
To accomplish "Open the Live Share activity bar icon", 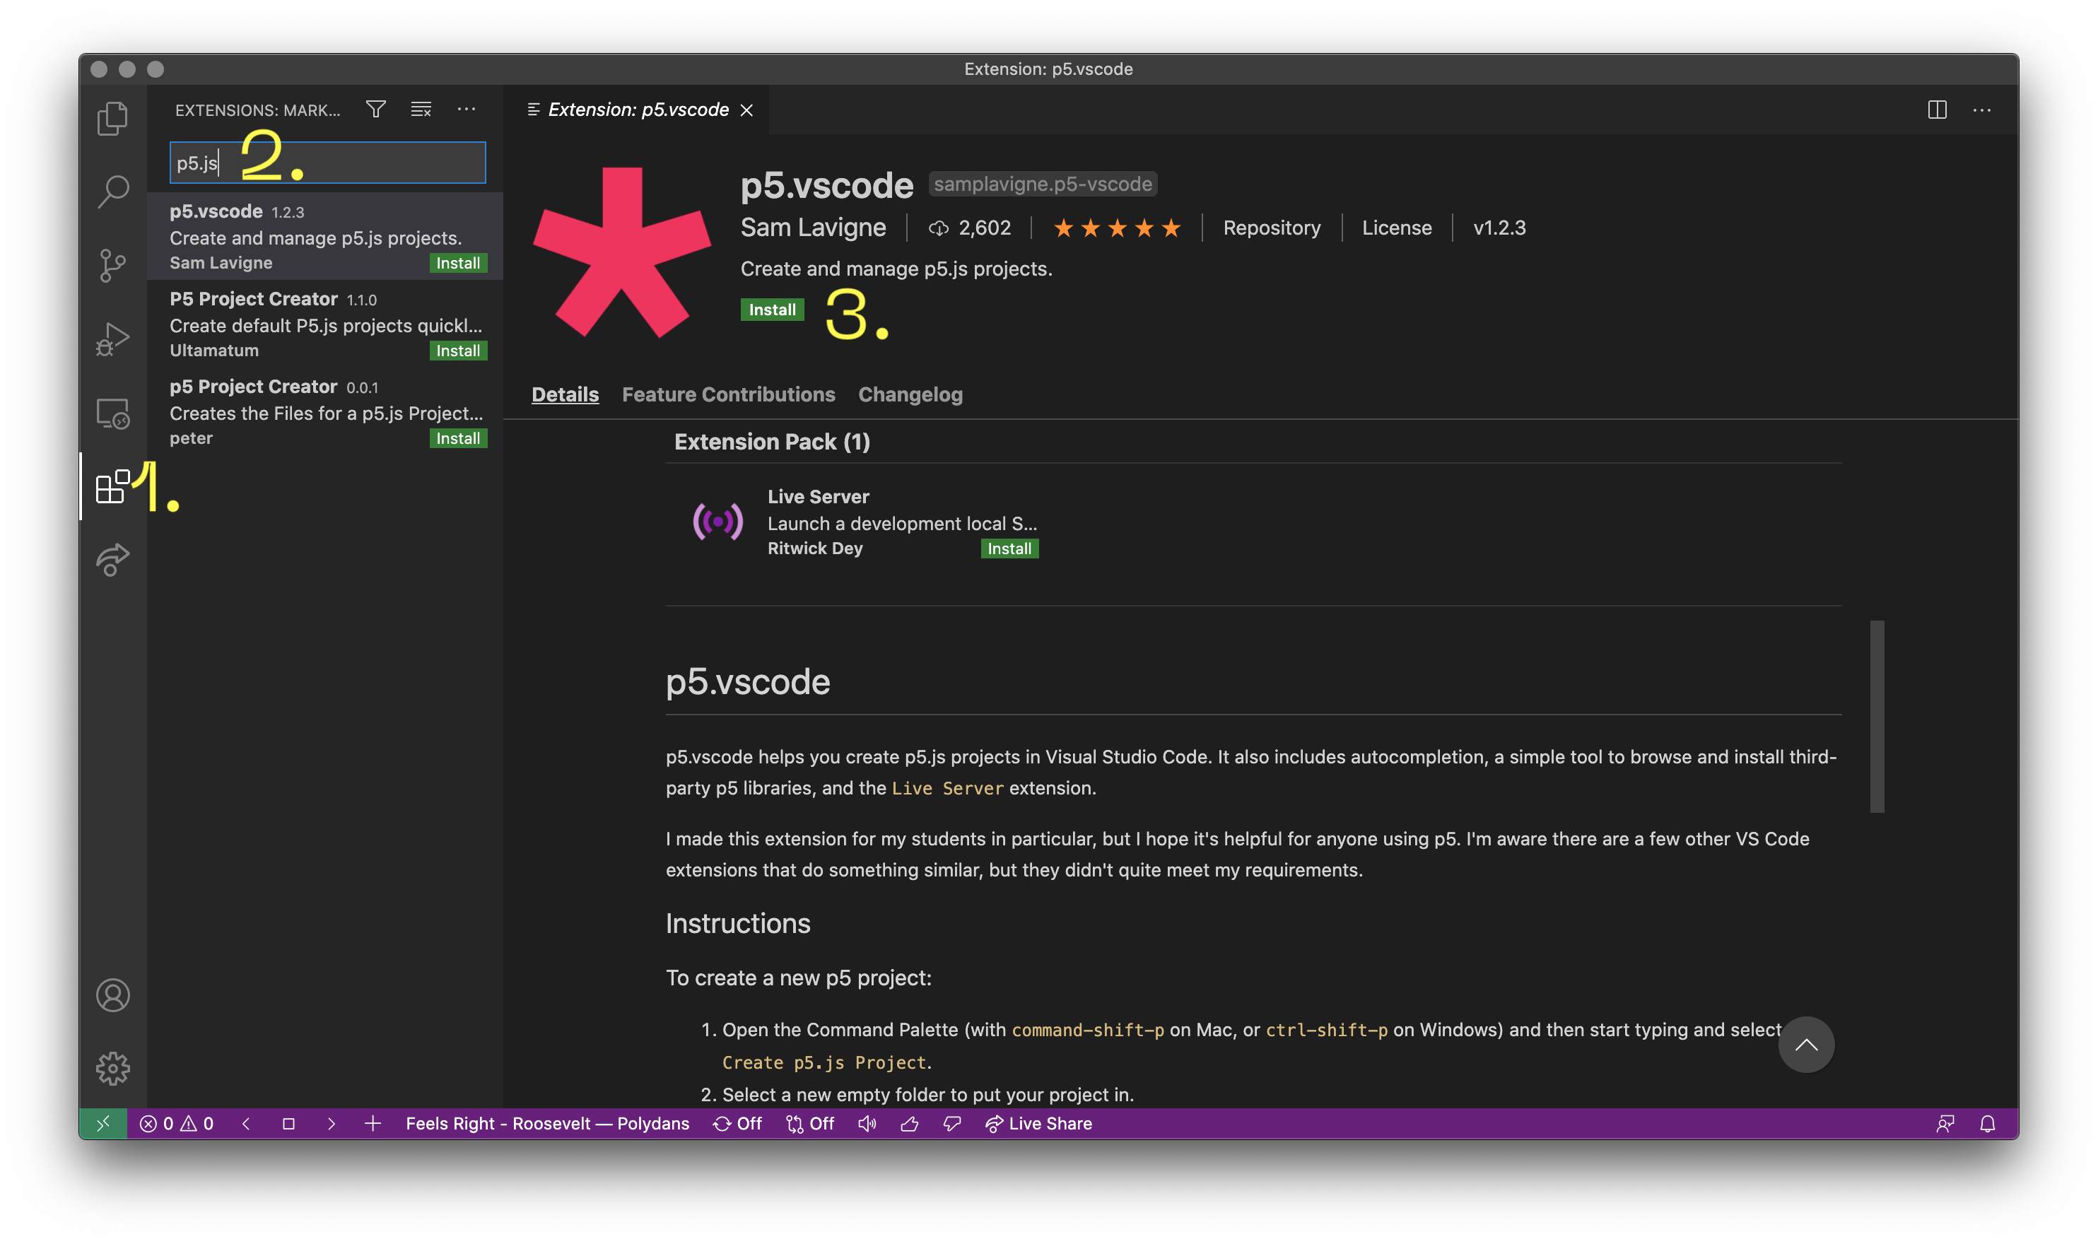I will coord(112,560).
